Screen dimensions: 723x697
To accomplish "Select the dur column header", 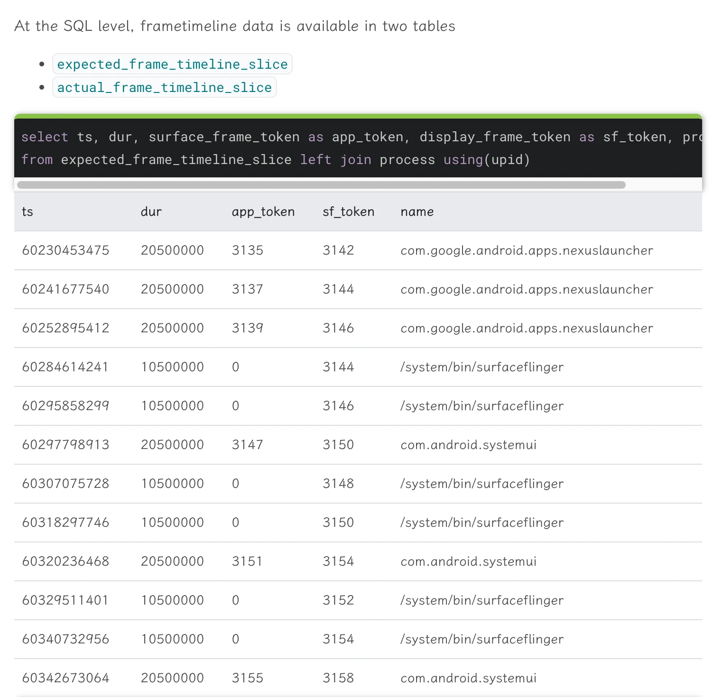I will tap(151, 212).
